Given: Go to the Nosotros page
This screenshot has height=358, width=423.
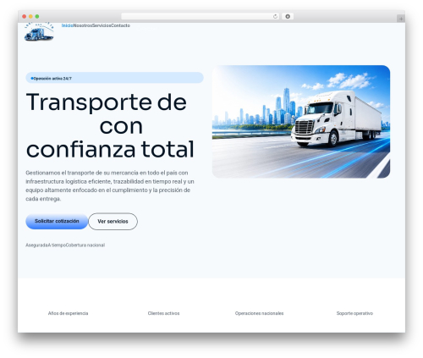Looking at the screenshot, I should pos(82,25).
